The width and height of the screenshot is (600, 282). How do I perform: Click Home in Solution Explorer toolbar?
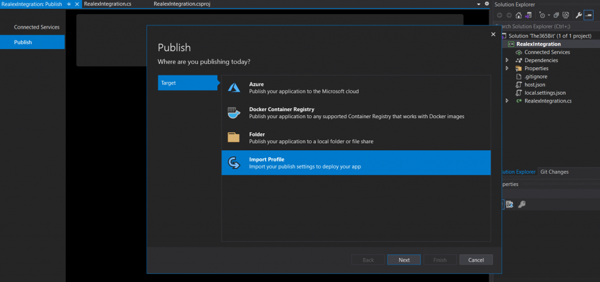point(519,15)
